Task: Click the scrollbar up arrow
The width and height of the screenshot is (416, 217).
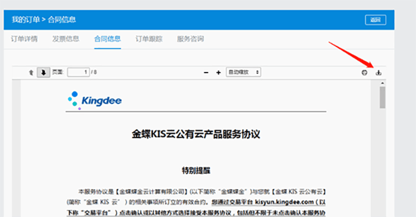Action: [382, 83]
